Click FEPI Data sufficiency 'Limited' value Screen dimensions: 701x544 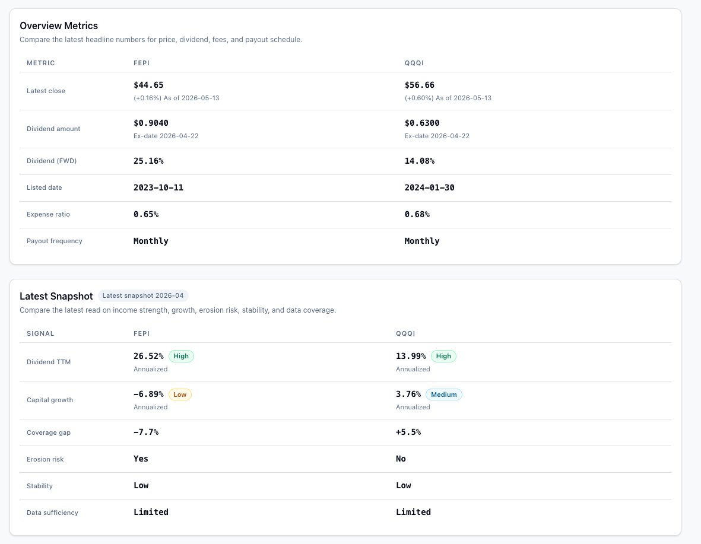point(151,513)
